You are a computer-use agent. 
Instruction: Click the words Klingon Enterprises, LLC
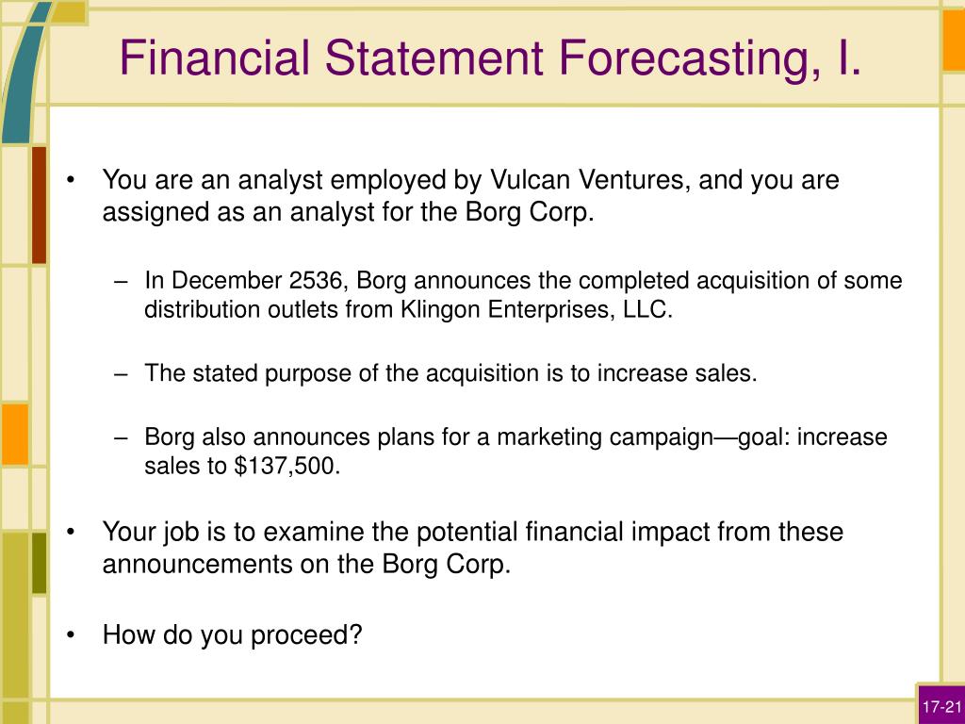pyautogui.click(x=536, y=309)
